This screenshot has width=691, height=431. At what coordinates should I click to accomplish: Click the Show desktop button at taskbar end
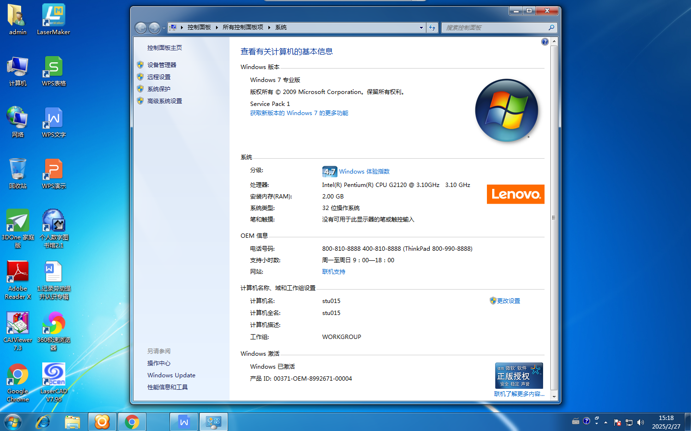(688, 422)
